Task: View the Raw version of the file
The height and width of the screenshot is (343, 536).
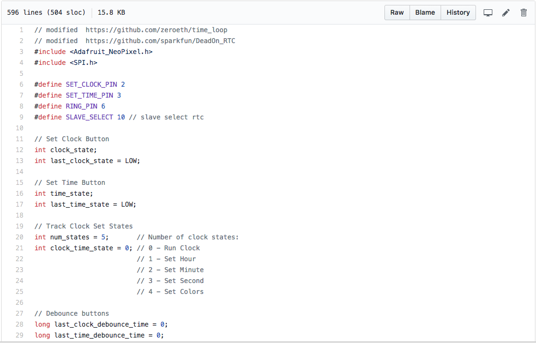Action: (396, 12)
